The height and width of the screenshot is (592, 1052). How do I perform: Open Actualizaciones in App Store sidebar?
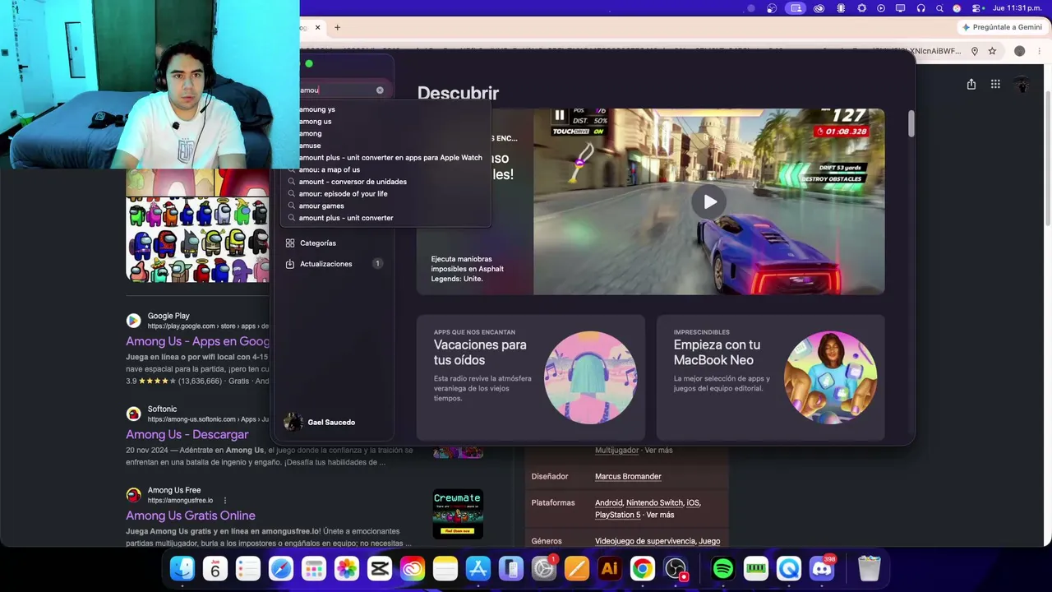point(325,264)
